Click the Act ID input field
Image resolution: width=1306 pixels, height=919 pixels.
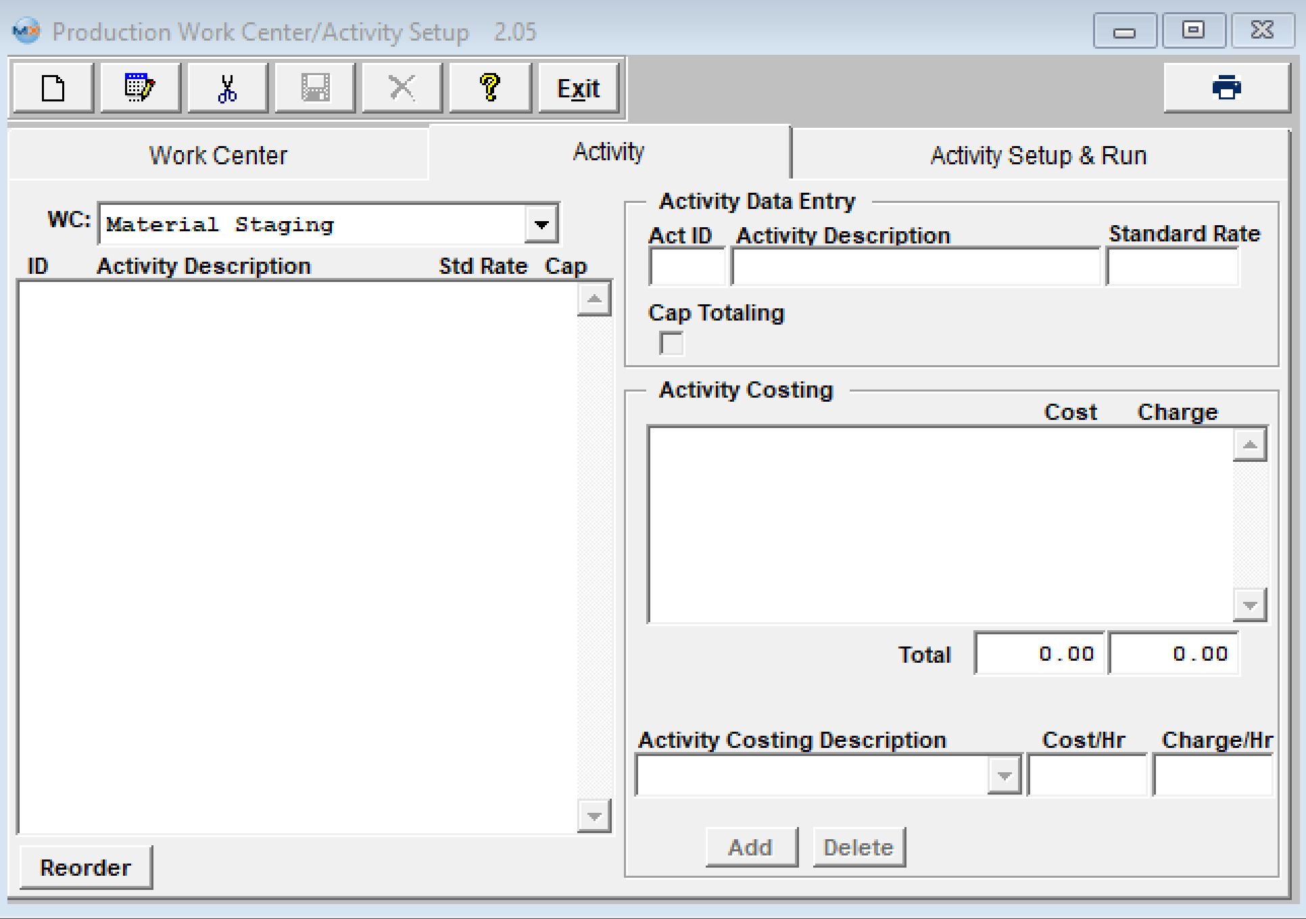686,267
